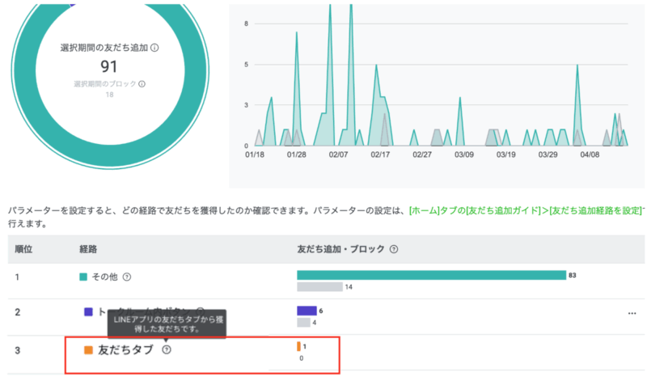Click orange color square for 友だちタブ
Screen dimensions: 647x381
pos(88,350)
